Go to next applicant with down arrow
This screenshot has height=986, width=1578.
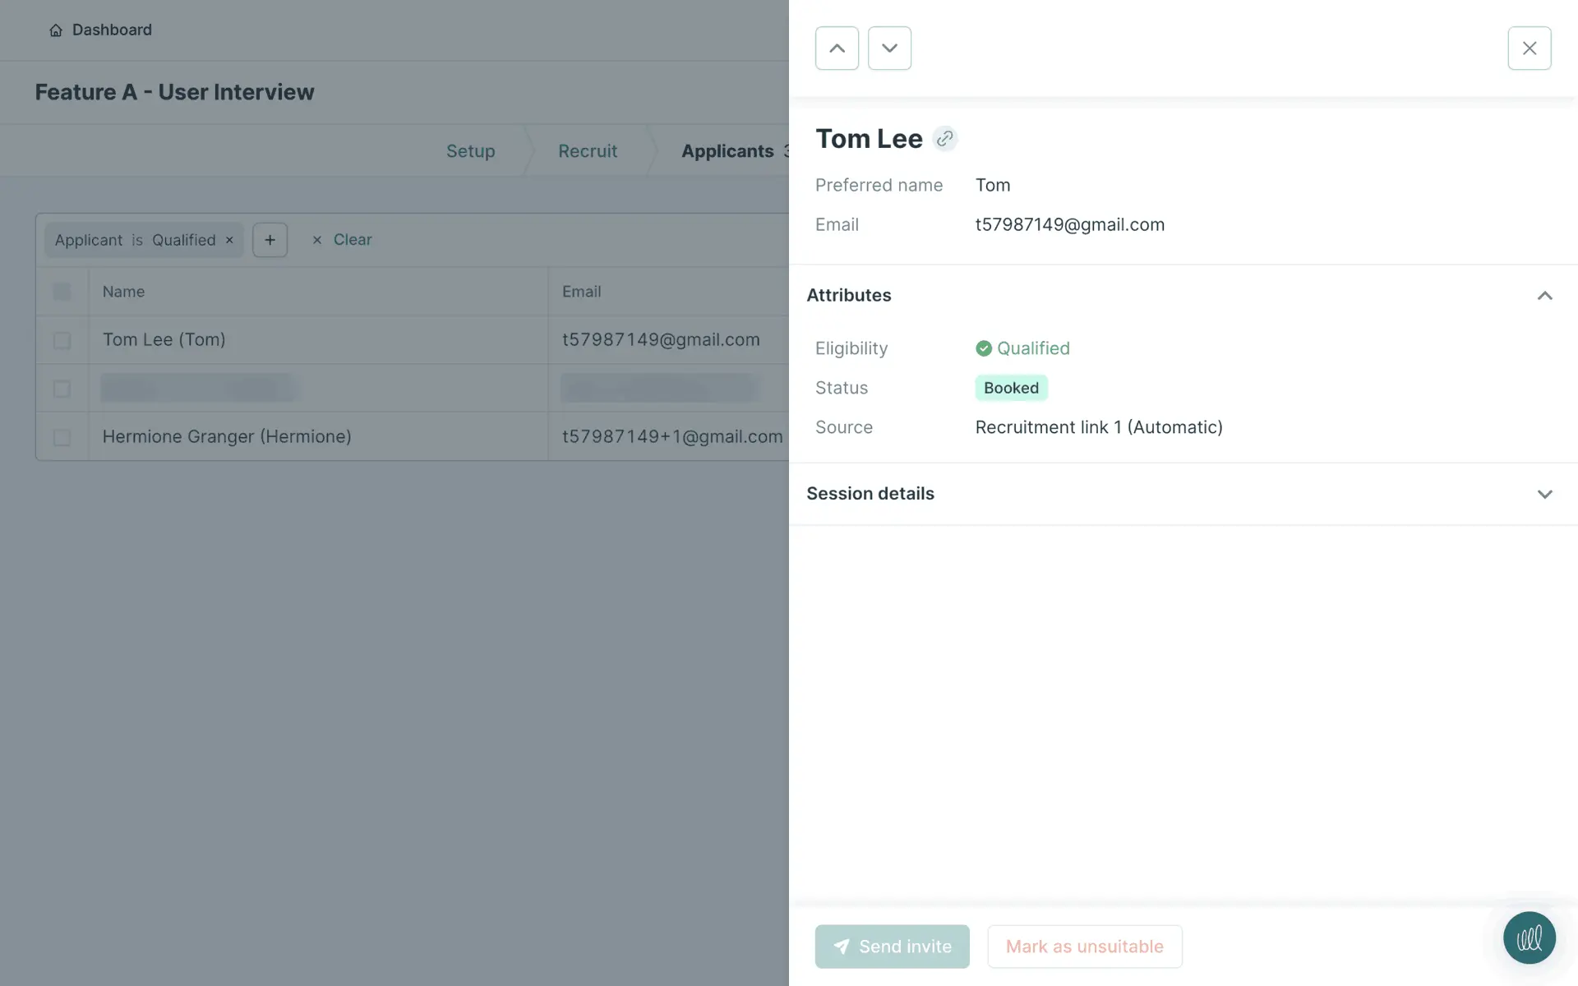[x=889, y=48]
